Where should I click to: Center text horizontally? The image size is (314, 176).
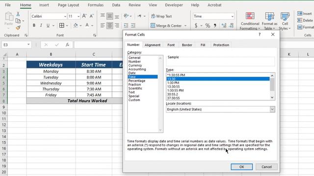click(109, 25)
